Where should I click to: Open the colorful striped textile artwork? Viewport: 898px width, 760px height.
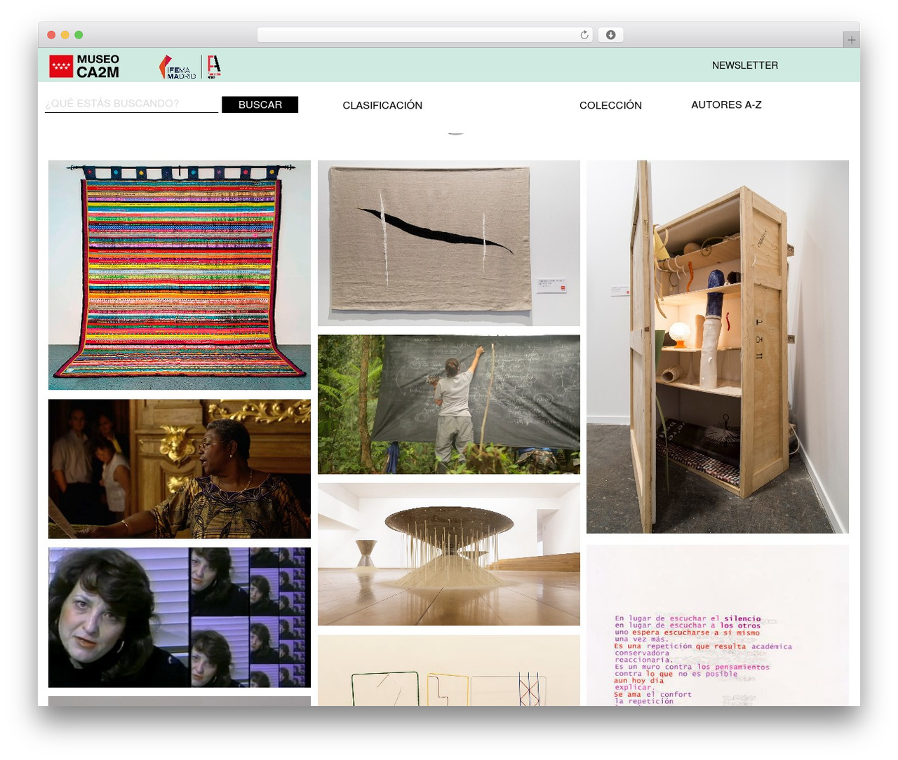click(x=180, y=275)
